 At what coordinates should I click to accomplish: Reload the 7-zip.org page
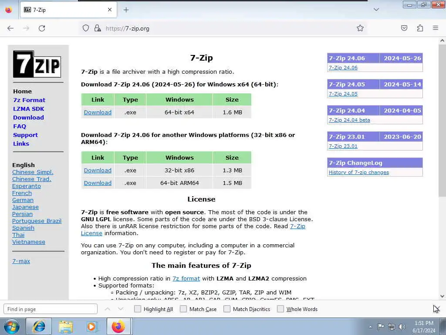pos(42,28)
